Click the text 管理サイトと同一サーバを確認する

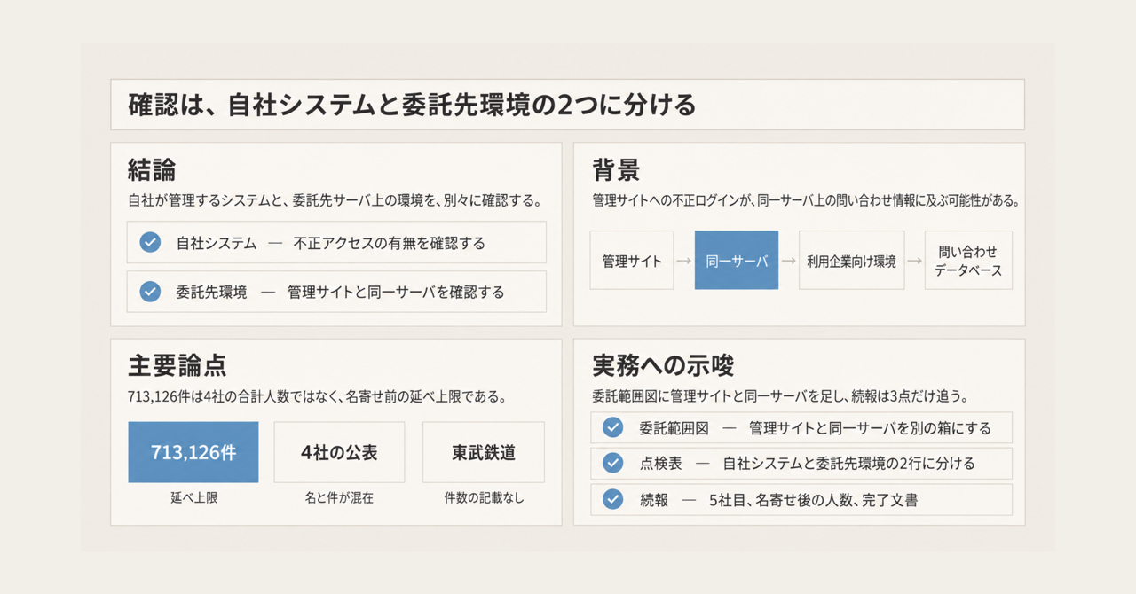[396, 292]
